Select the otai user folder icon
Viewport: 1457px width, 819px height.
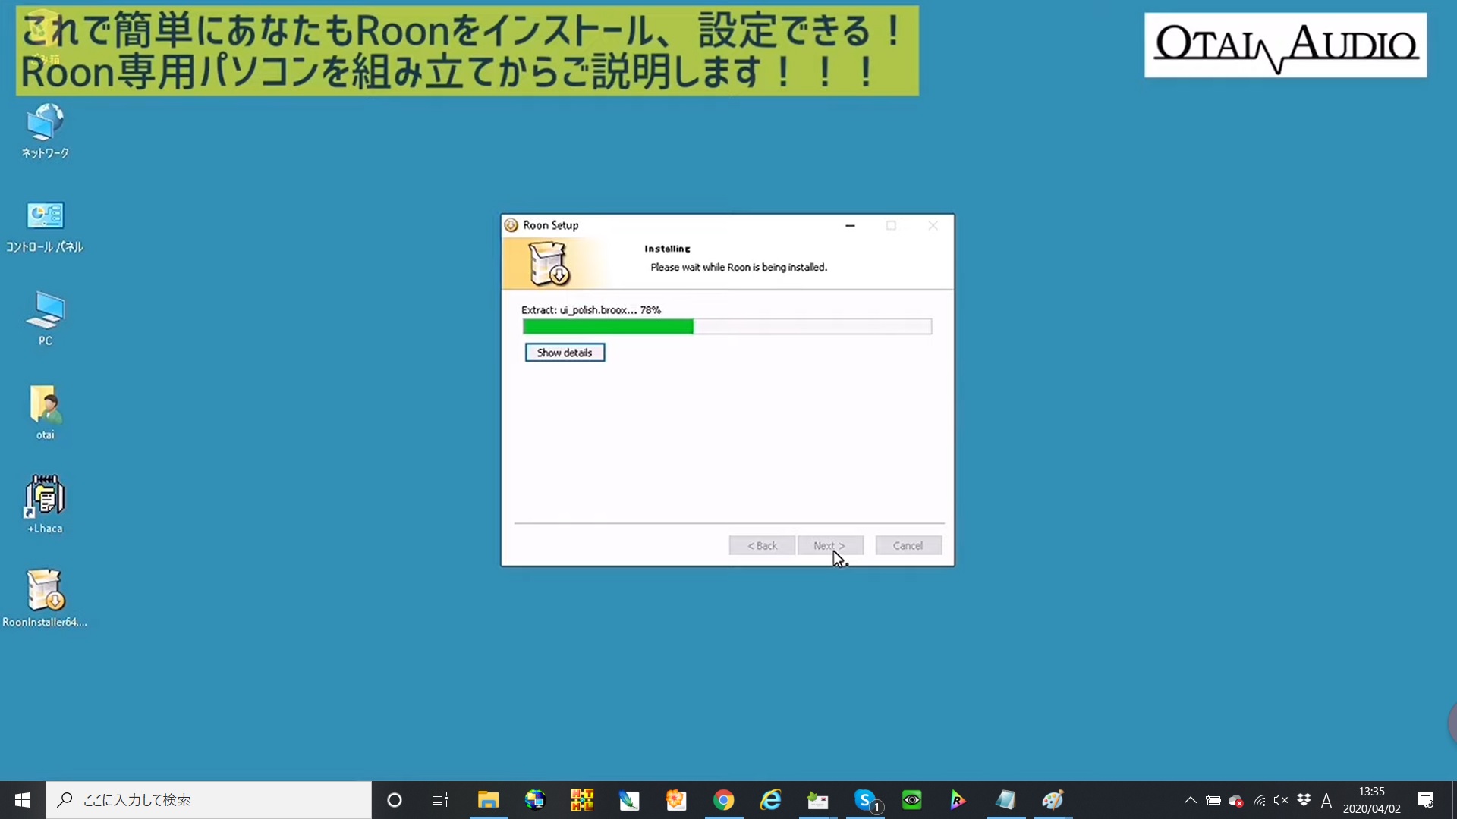(45, 413)
